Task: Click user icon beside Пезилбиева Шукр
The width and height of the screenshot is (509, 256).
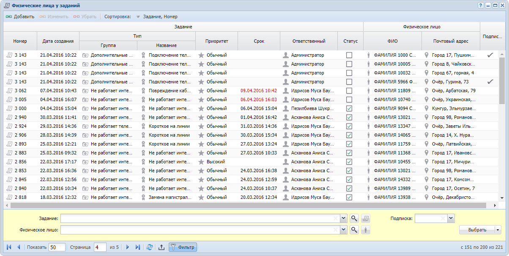Action: click(286, 108)
